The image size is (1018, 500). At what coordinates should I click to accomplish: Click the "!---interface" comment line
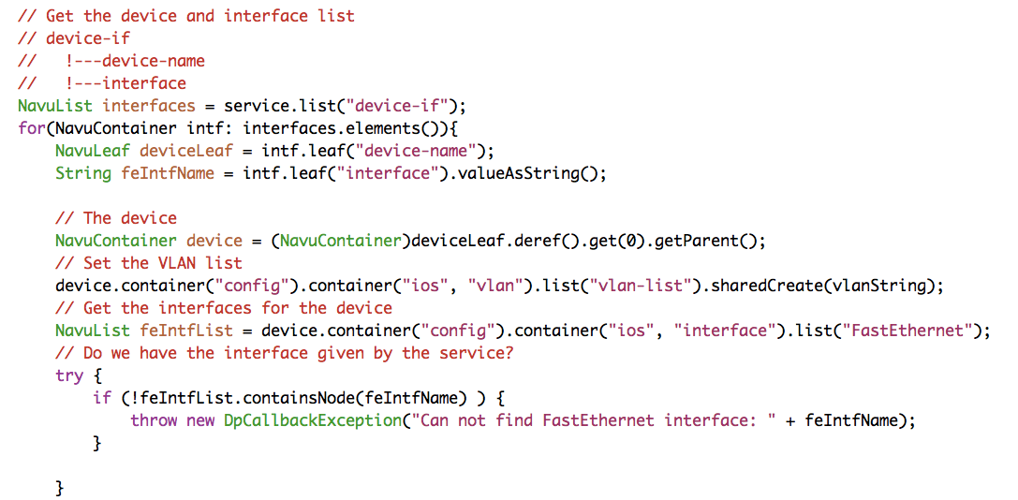[x=125, y=83]
